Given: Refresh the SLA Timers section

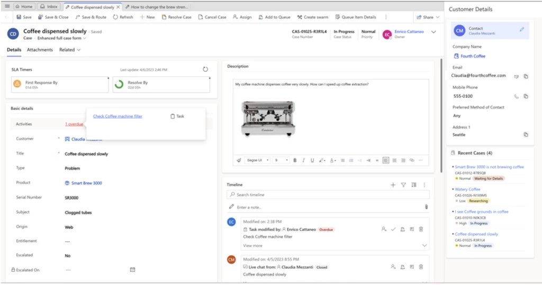Looking at the screenshot, I should pyautogui.click(x=205, y=69).
